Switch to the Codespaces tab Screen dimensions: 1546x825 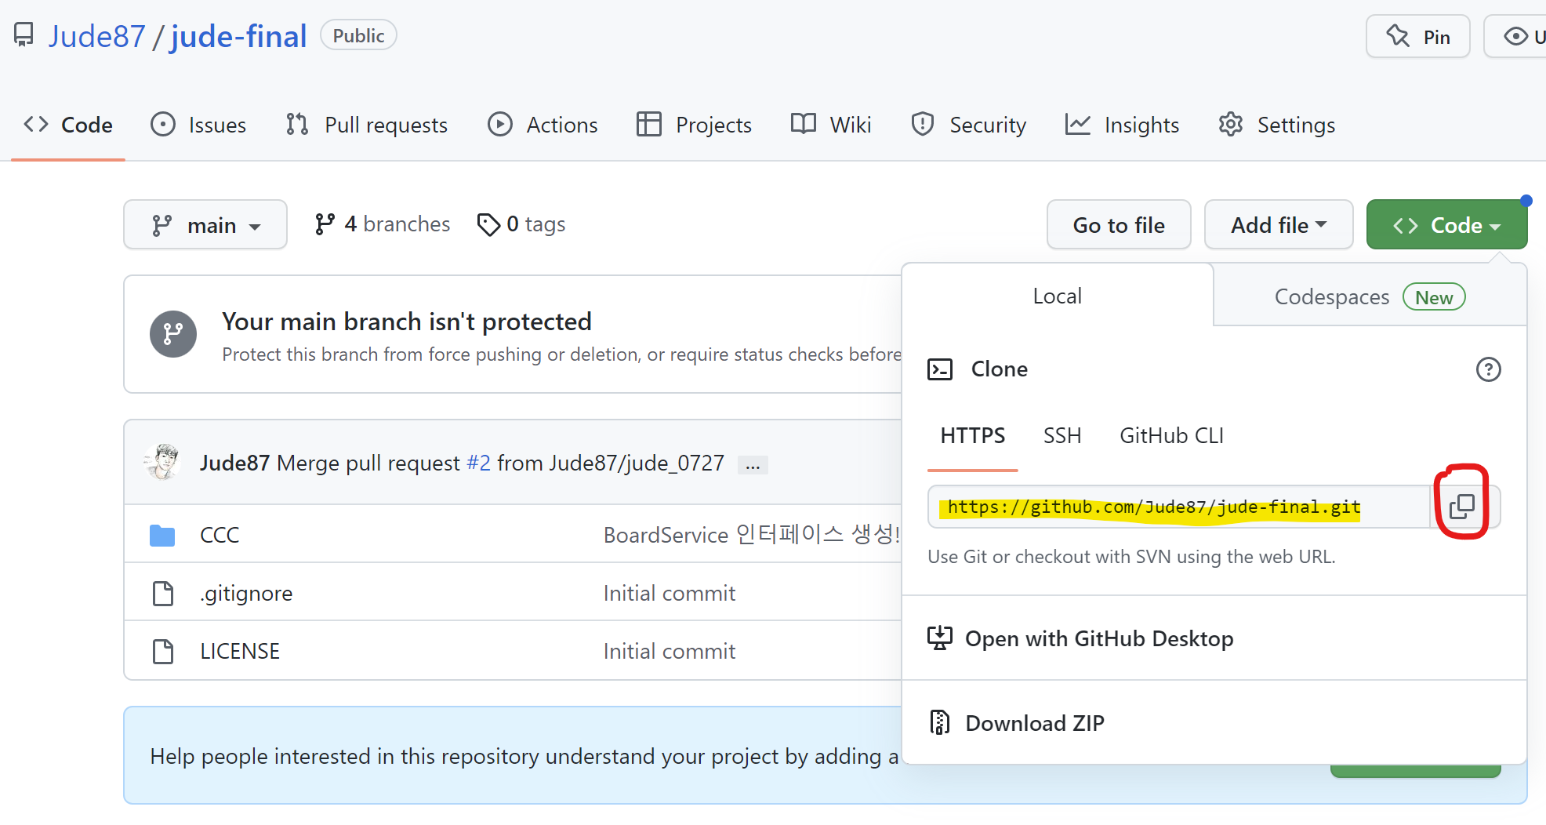click(x=1332, y=296)
